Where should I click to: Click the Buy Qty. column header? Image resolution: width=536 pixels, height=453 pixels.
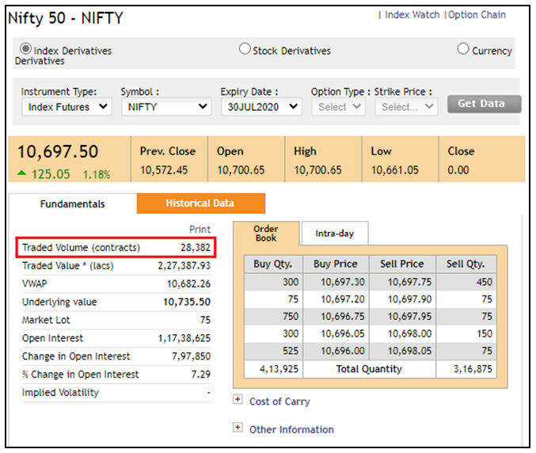(x=273, y=264)
